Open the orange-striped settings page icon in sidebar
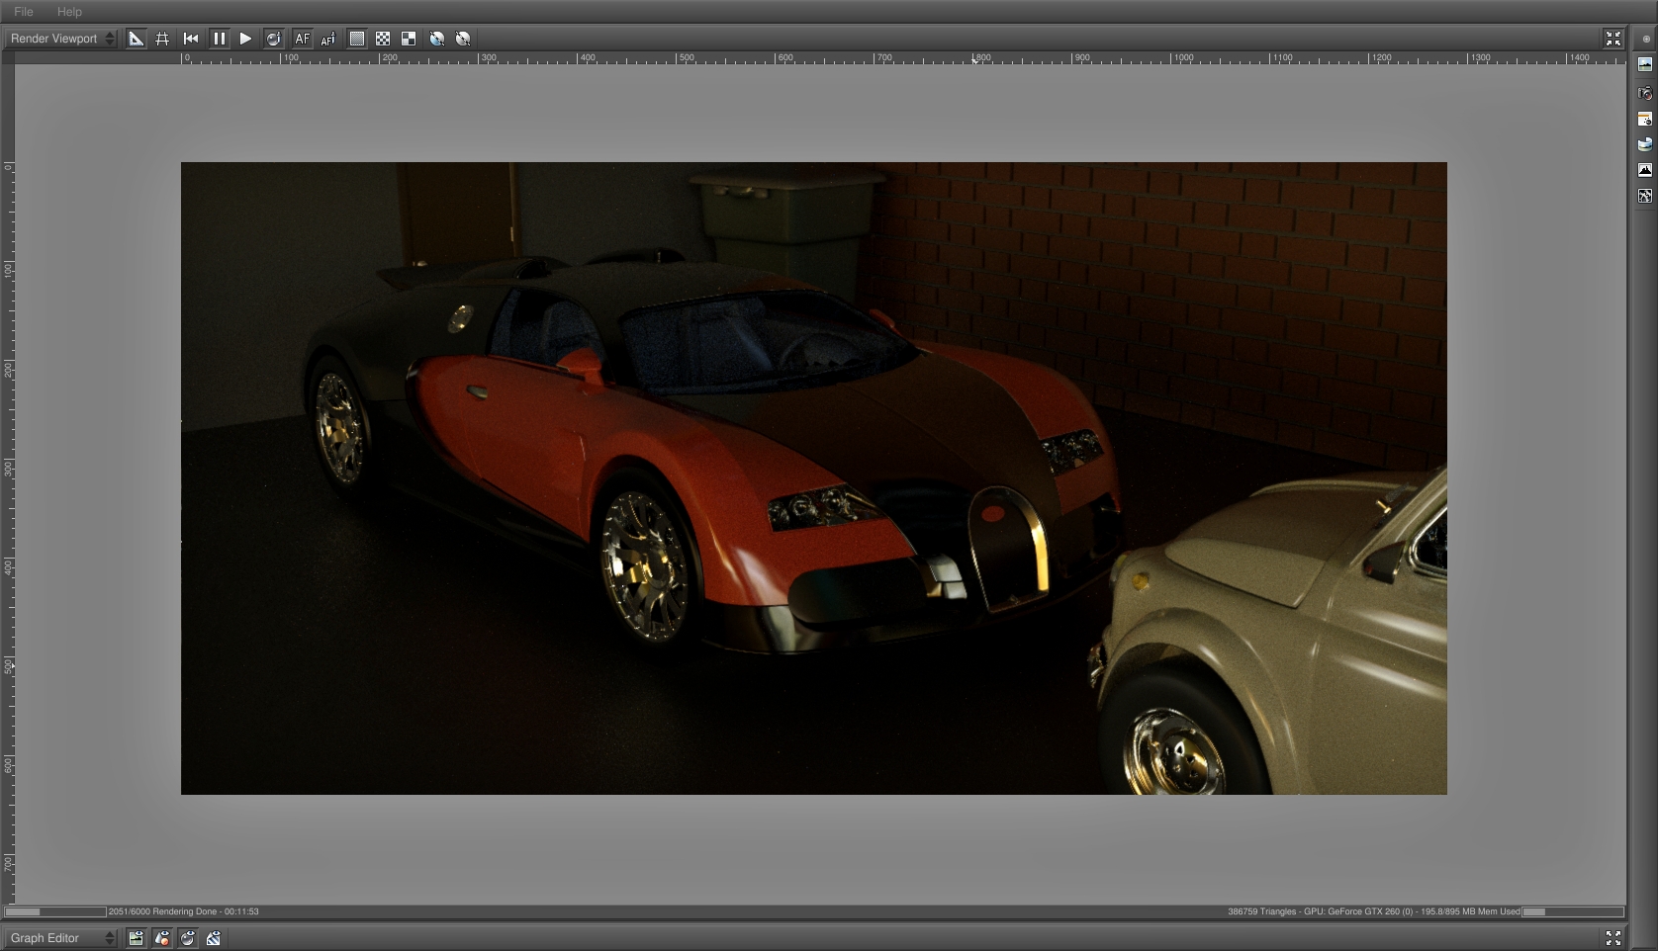The image size is (1658, 951). tap(1645, 119)
